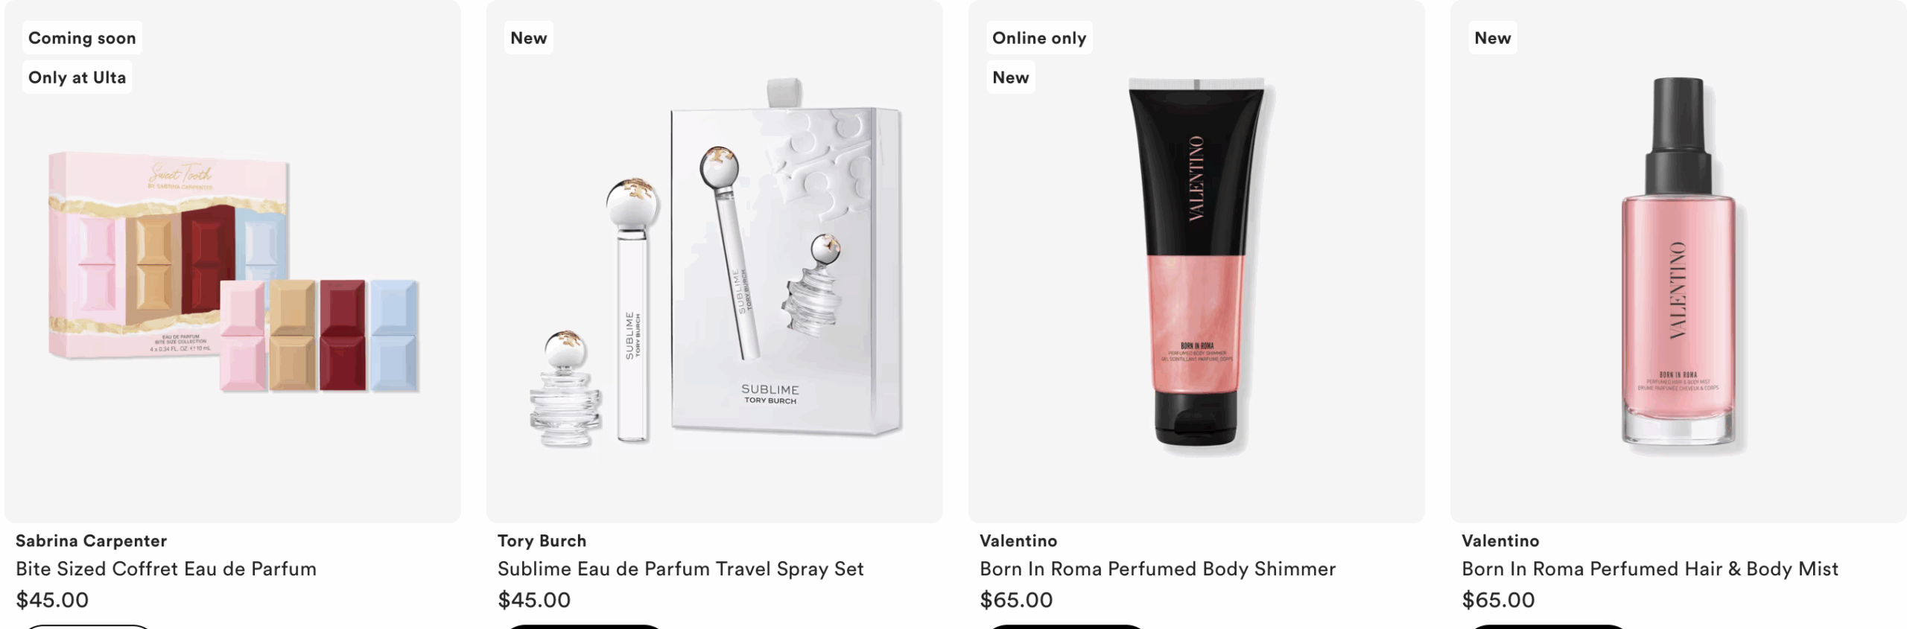Screen dimensions: 1907x629
Task: Click New badge under Online only label
Action: click(1010, 77)
